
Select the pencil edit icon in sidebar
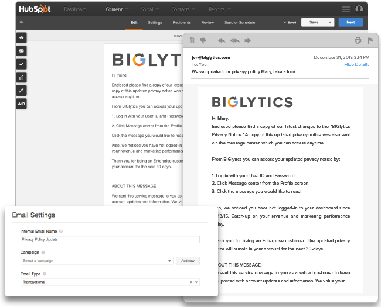click(22, 91)
